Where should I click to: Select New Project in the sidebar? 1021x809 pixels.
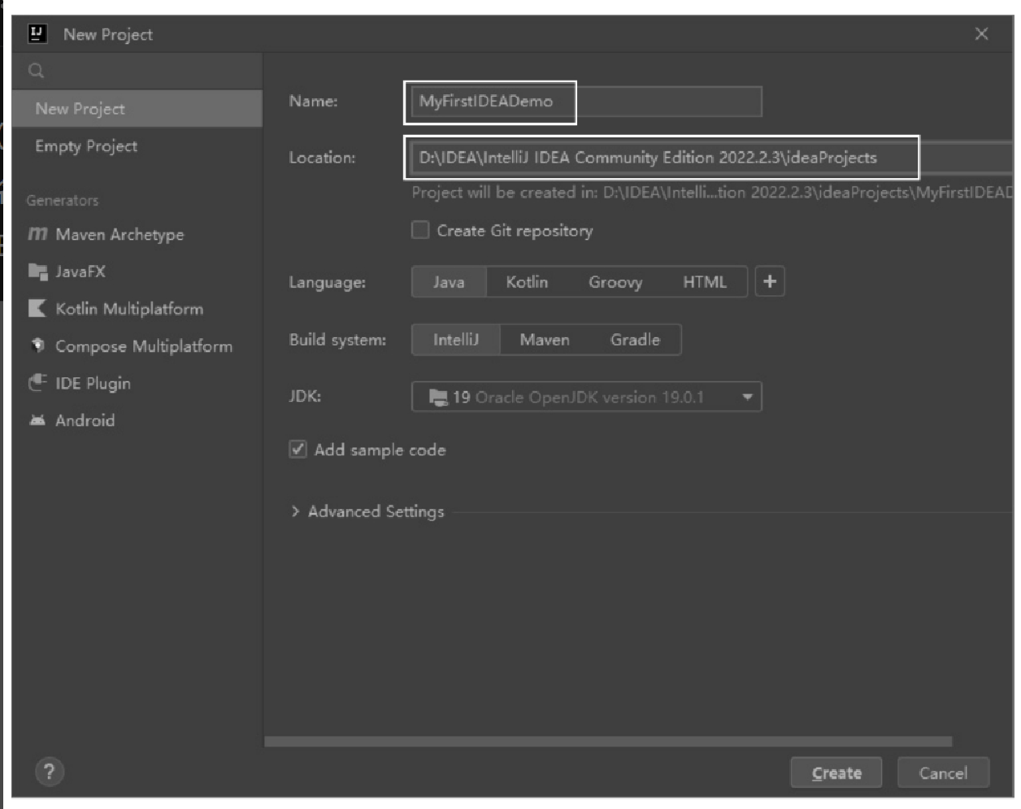(x=137, y=109)
